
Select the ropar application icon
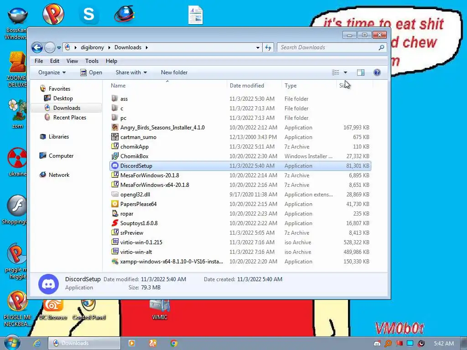pyautogui.click(x=114, y=213)
